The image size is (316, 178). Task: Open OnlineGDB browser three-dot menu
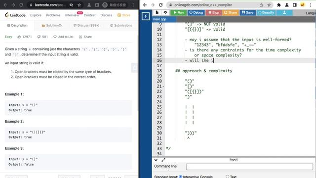pos(311,5)
